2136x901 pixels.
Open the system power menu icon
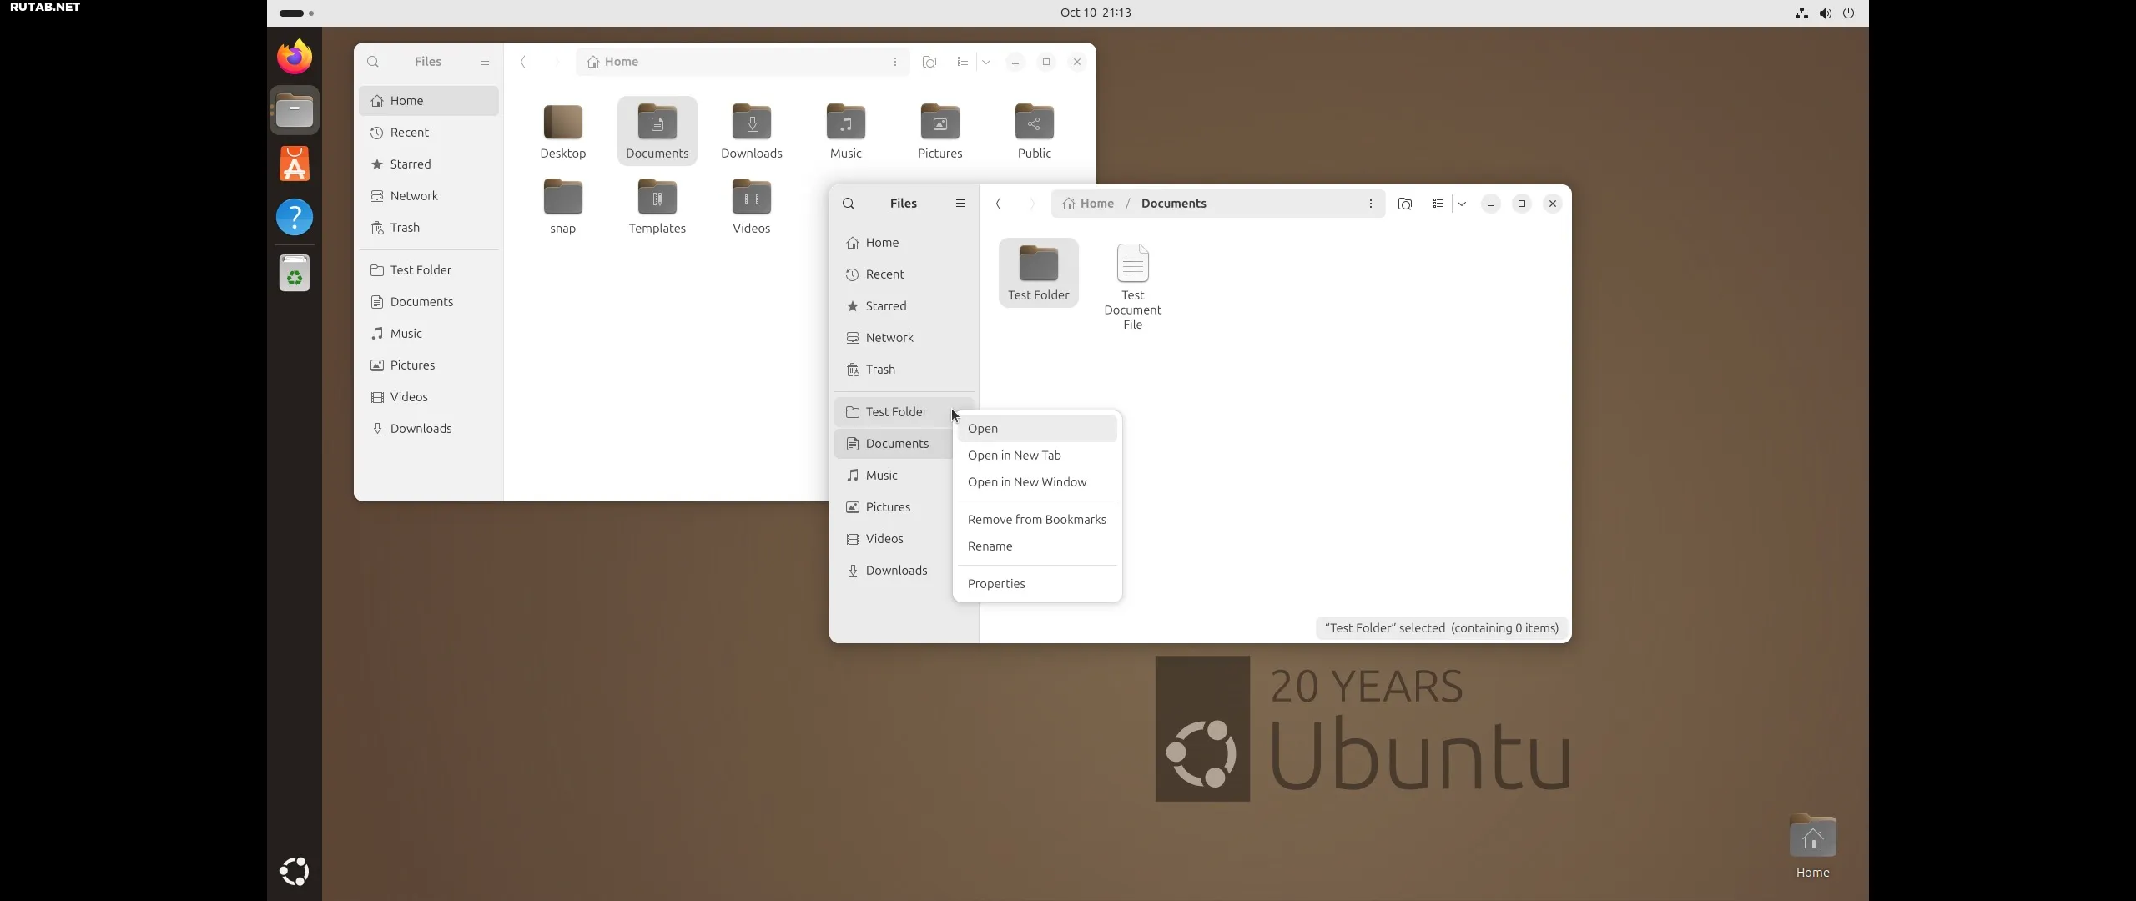pos(1848,13)
